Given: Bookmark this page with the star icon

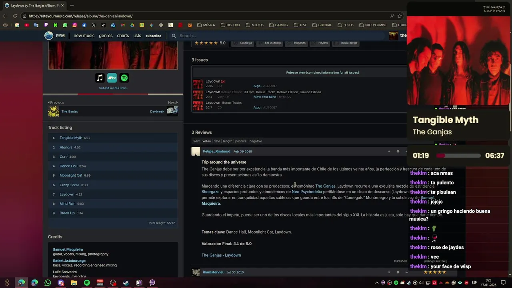Looking at the screenshot, I should 400,16.
